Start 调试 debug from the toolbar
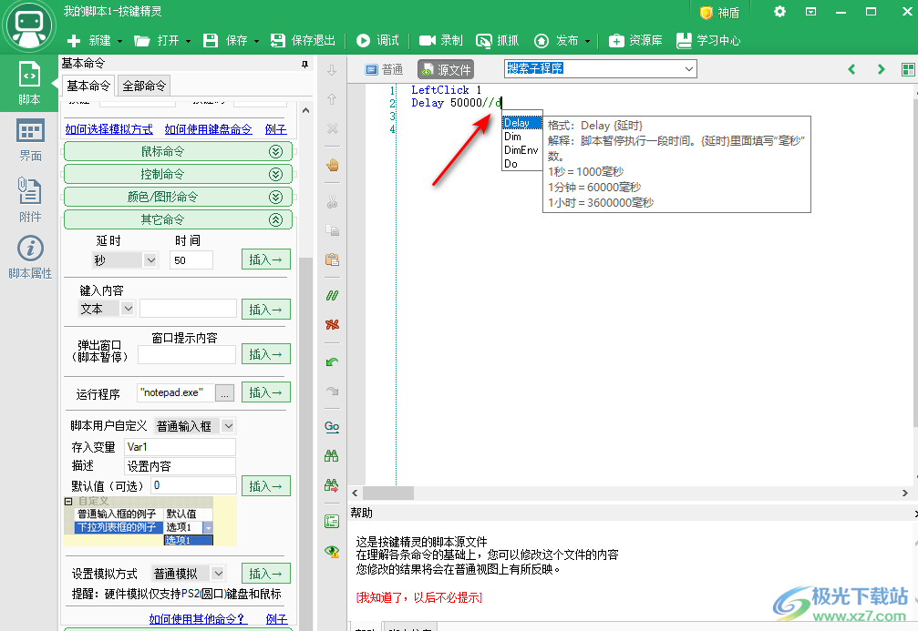This screenshot has height=631, width=918. pos(377,40)
